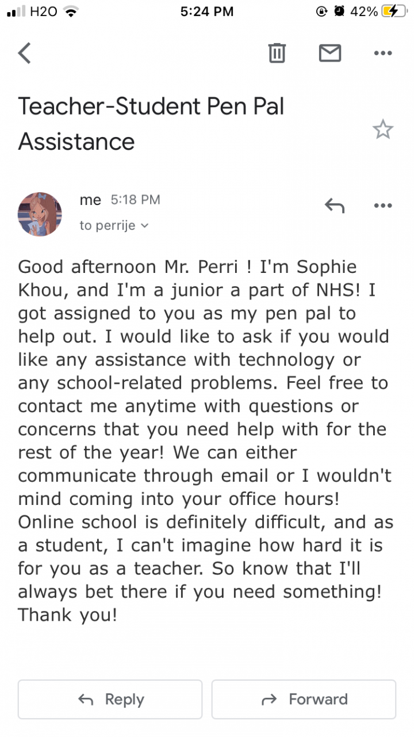Tap the Wi-Fi icon in status bar

71,12
